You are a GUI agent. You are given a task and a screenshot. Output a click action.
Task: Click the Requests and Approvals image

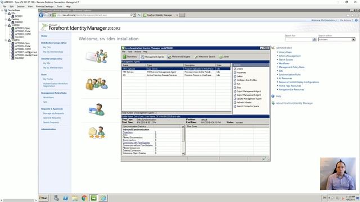(x=97, y=132)
